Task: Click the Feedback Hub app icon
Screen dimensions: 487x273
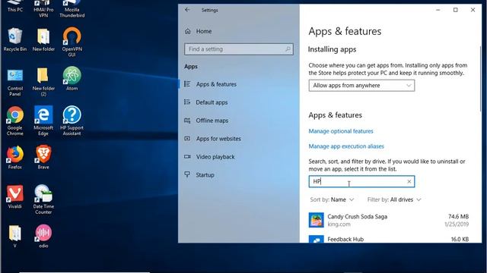Action: tap(317, 240)
